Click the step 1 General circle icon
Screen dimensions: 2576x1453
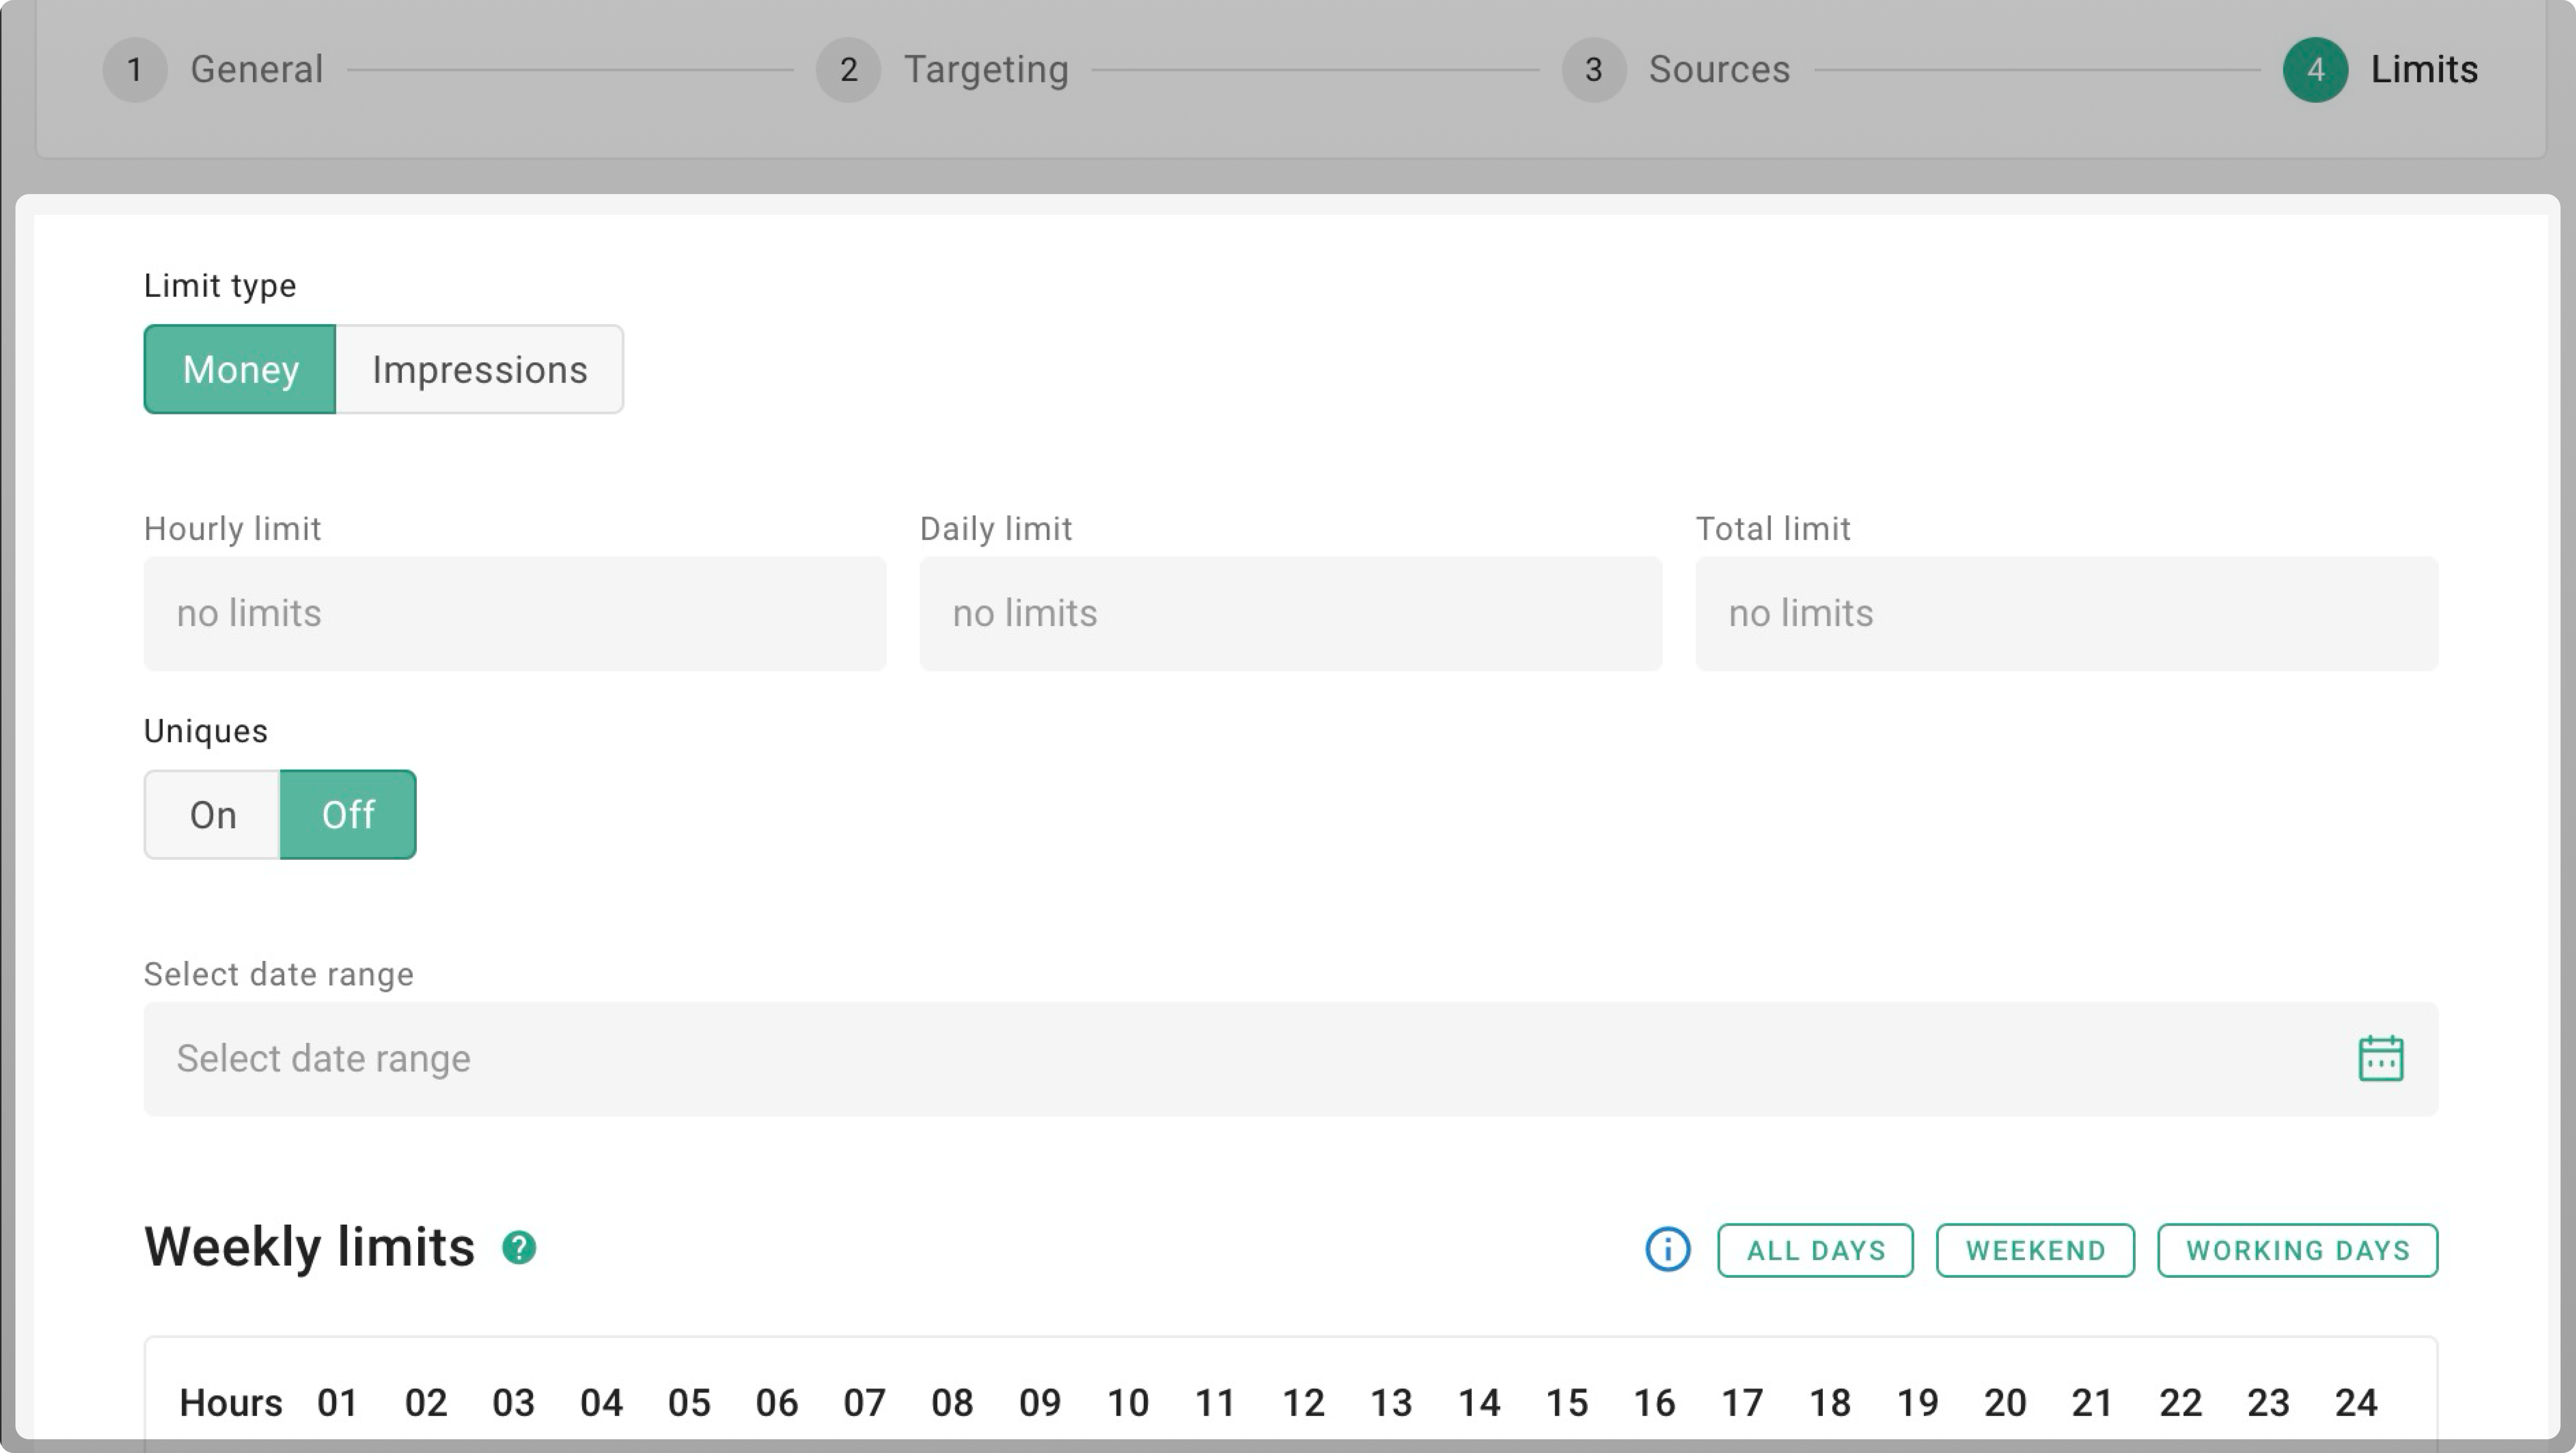click(134, 70)
